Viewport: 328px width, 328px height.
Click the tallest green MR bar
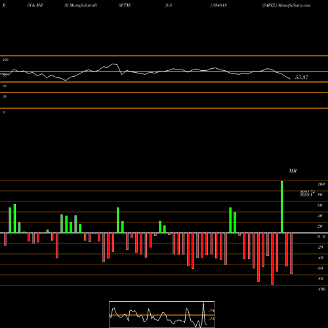click(282, 207)
